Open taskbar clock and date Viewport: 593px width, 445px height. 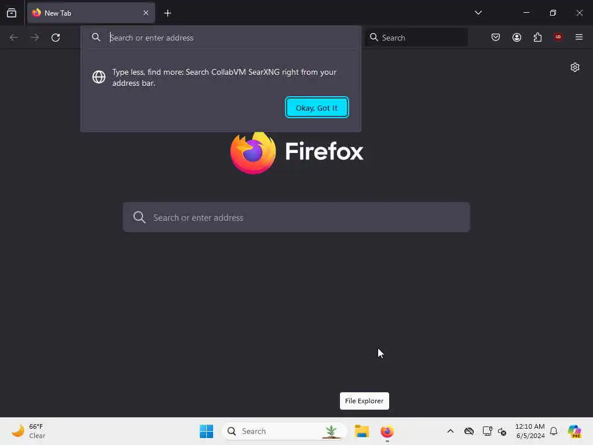[x=530, y=431]
